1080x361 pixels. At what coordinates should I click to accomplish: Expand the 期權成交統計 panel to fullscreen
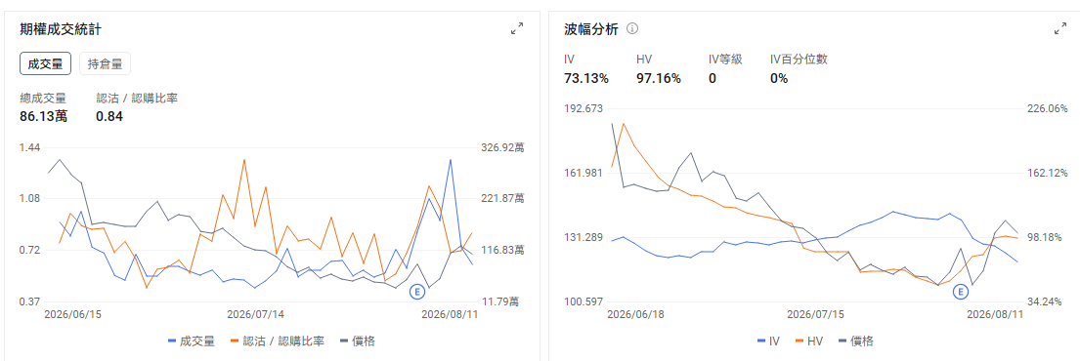[517, 29]
